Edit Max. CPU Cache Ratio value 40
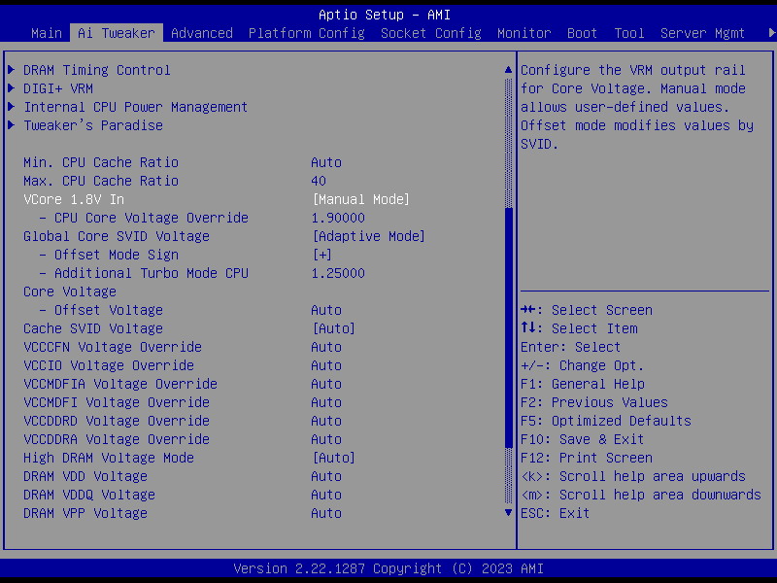The height and width of the screenshot is (583, 777). [x=319, y=181]
